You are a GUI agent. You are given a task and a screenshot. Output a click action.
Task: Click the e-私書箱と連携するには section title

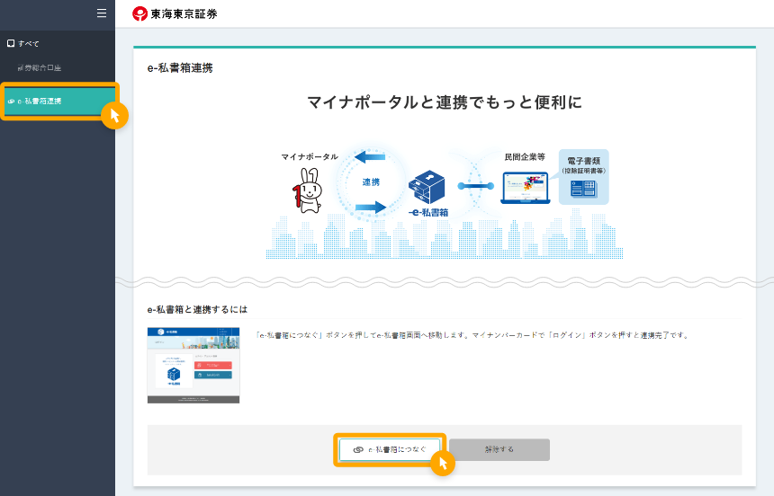[x=197, y=310]
